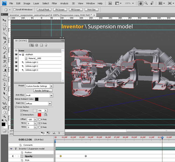Click the foreground color swatch in toolbox

[3, 124]
